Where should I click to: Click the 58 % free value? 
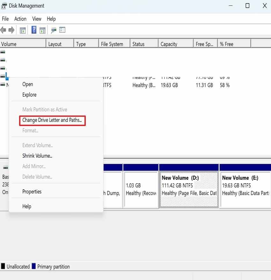[225, 85]
